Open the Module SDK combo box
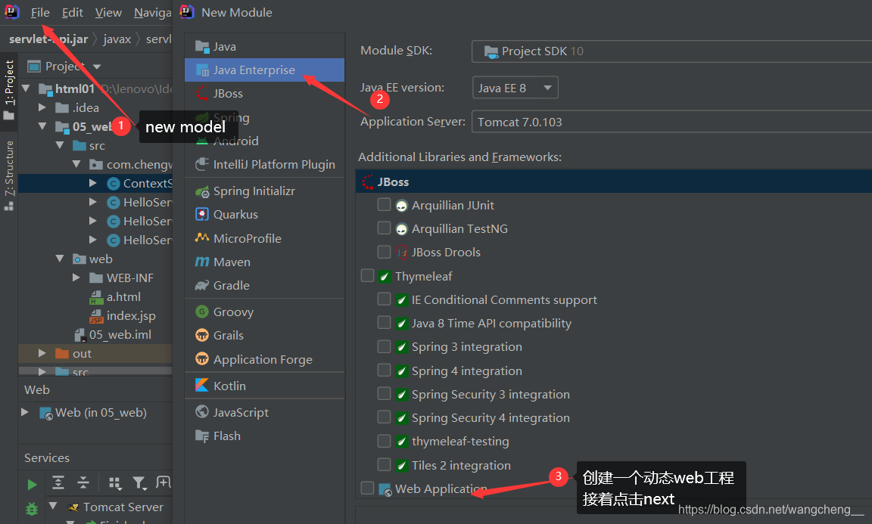Screen dimensions: 872x524 point(671,51)
